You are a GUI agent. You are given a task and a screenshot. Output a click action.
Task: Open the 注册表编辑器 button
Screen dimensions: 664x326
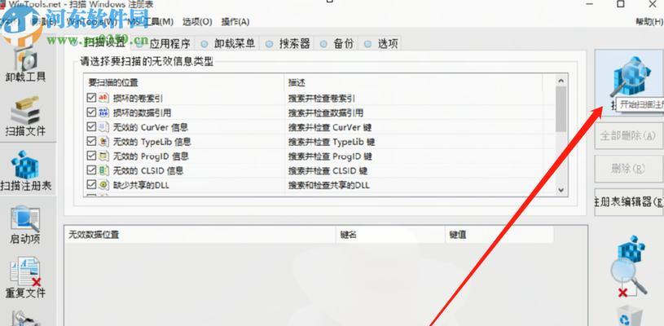[628, 202]
